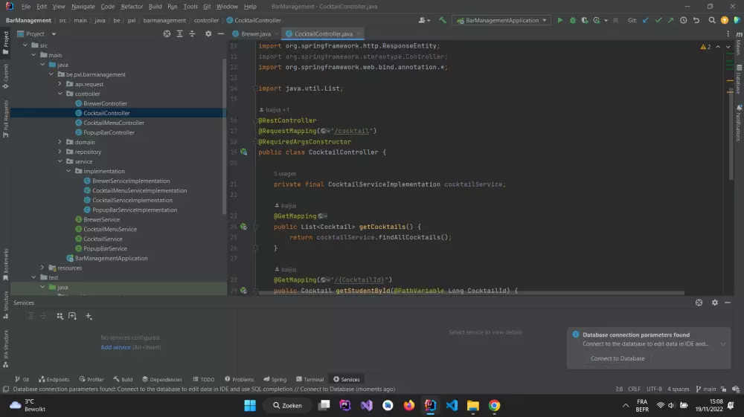The image size is (744, 417).
Task: Open PopupBarController in the project tree
Action: coord(109,132)
